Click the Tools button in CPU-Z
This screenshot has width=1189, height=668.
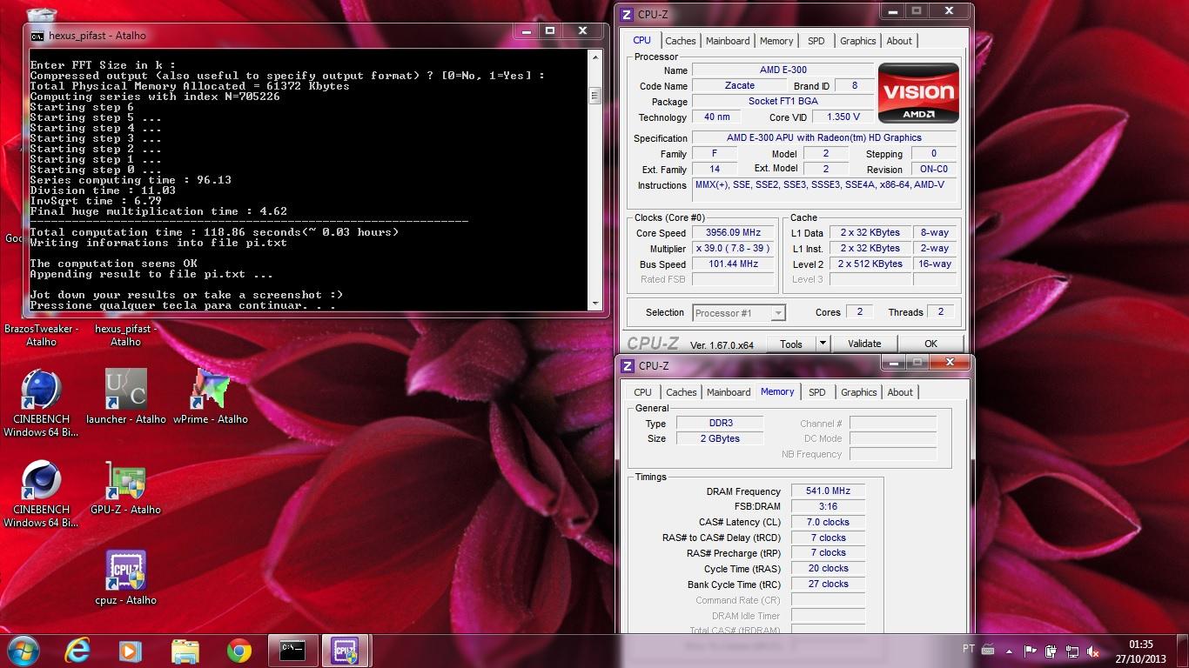[791, 344]
